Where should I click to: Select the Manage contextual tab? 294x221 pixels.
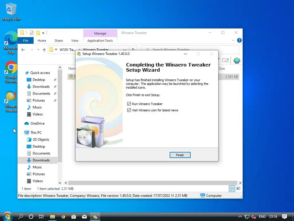click(100, 33)
